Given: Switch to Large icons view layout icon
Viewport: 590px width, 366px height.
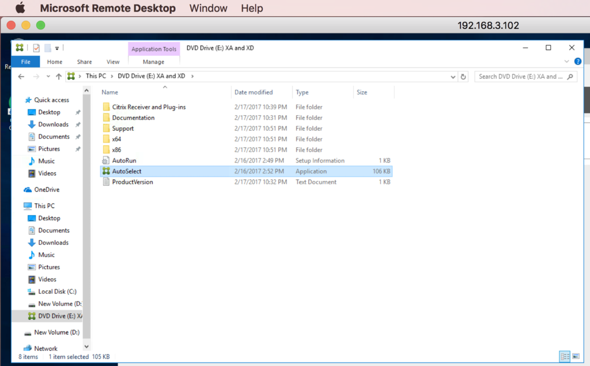Looking at the screenshot, I should click(x=576, y=356).
